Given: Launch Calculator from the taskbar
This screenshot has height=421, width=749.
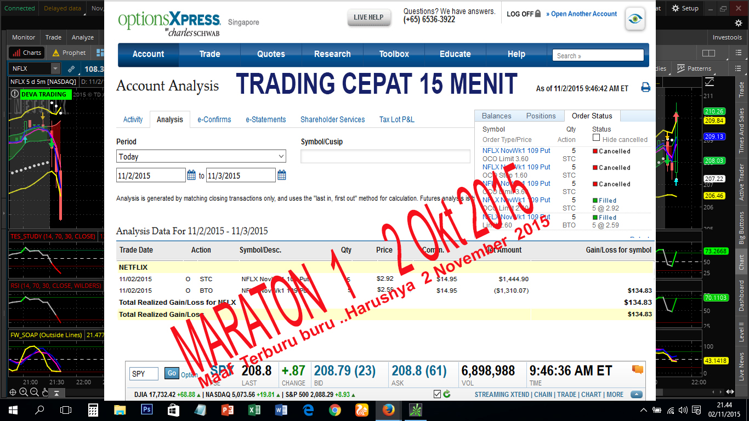Looking at the screenshot, I should [93, 409].
